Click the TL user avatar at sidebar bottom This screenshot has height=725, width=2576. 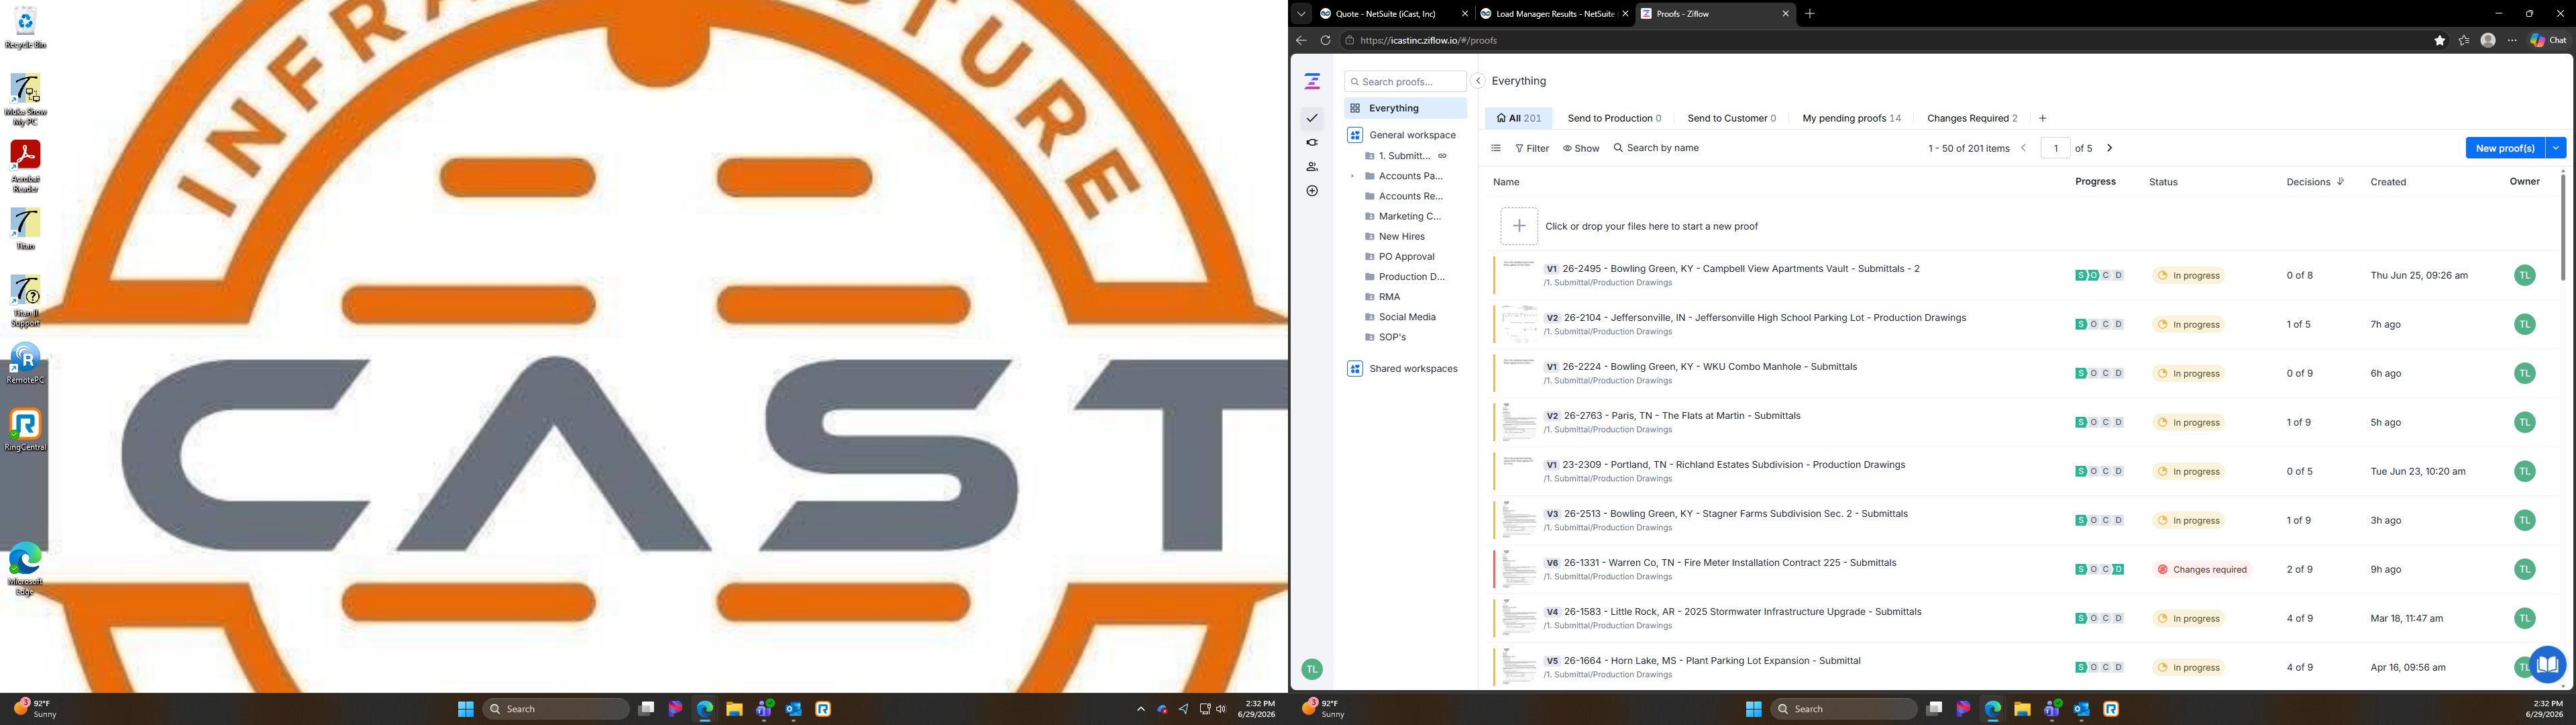tap(1312, 669)
